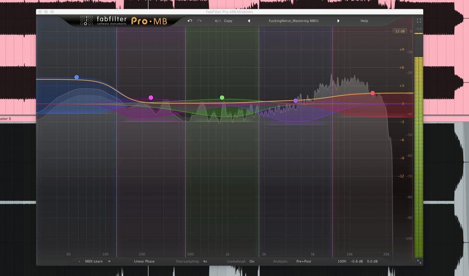Select the green band gain dot
The width and height of the screenshot is (469, 276).
222,97
